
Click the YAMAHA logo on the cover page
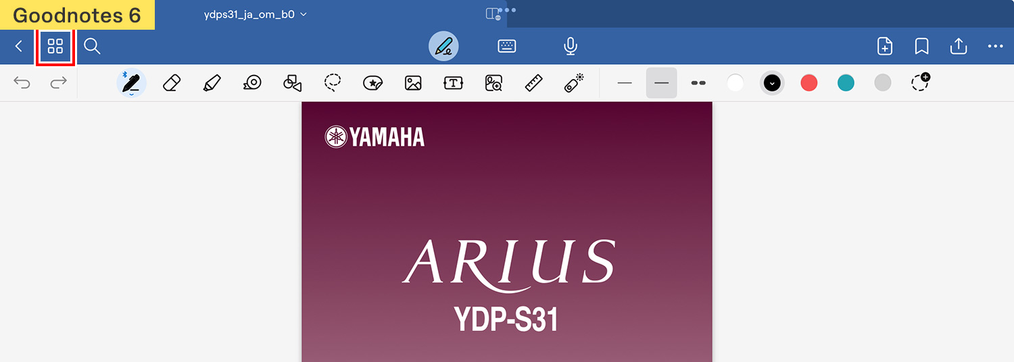(375, 137)
